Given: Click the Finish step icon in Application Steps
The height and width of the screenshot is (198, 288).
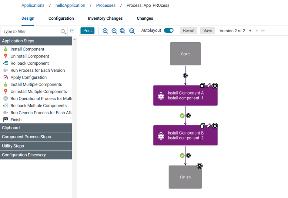Looking at the screenshot, I should tap(5, 119).
